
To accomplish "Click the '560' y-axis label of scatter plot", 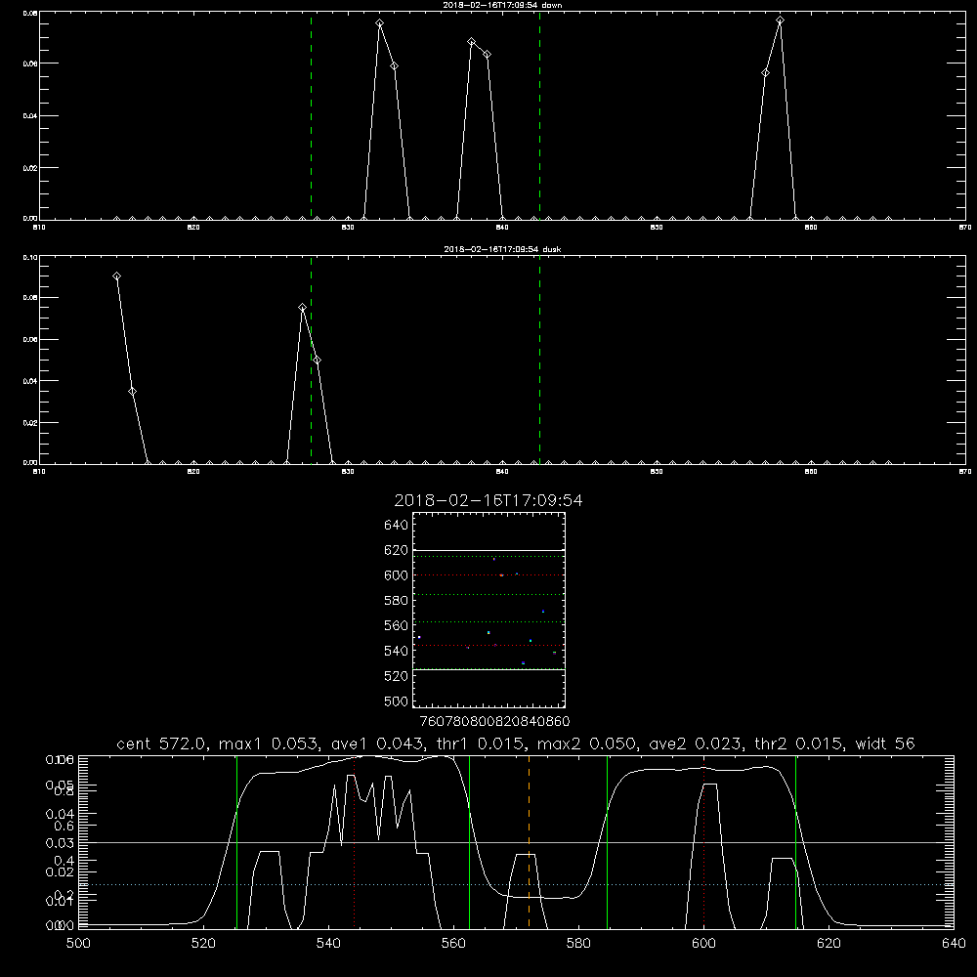I will coord(397,625).
